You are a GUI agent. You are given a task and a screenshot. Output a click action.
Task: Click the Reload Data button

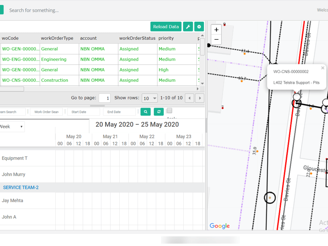coord(166,27)
